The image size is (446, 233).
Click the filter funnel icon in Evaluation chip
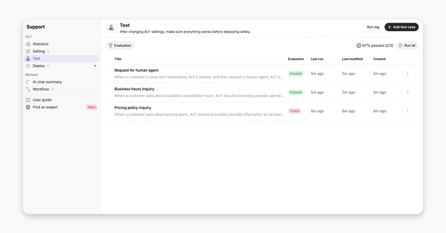111,45
